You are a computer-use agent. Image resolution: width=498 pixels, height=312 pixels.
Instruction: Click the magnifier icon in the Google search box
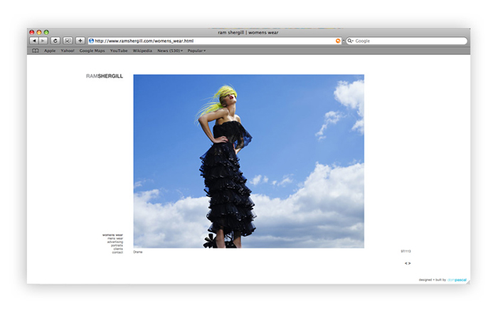click(x=350, y=41)
